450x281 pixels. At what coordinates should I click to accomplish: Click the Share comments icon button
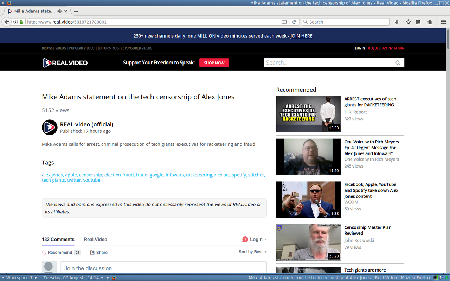99,253
